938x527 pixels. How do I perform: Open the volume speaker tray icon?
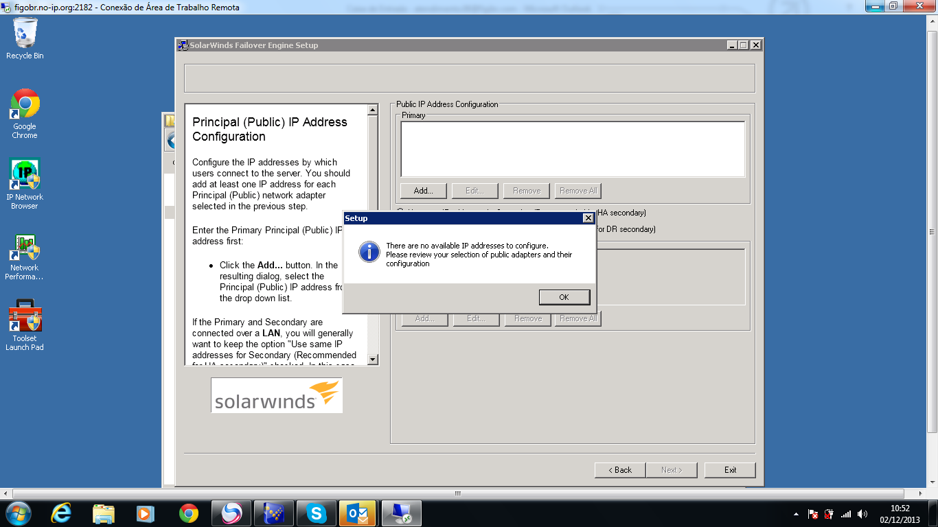pos(862,514)
